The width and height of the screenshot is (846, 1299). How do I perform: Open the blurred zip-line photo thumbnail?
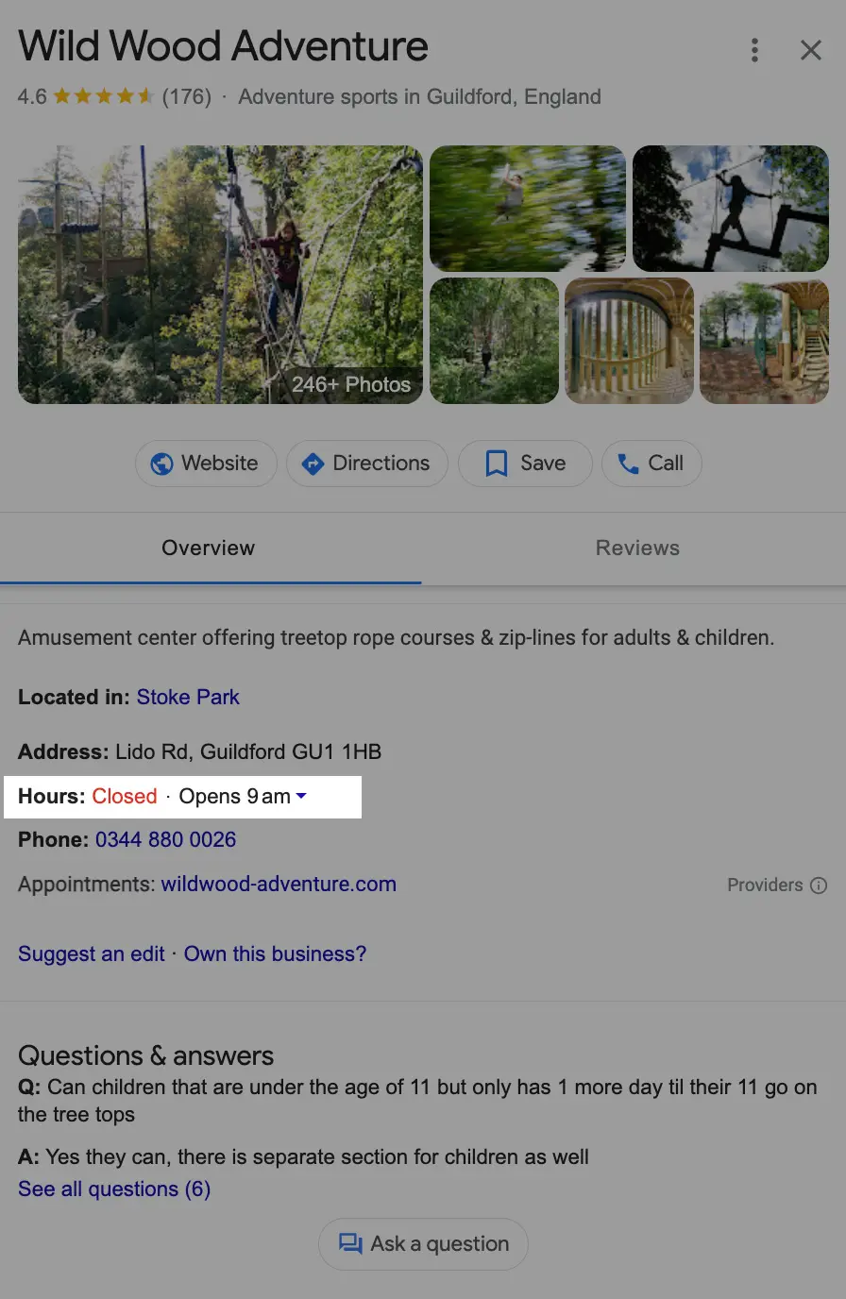(x=527, y=208)
